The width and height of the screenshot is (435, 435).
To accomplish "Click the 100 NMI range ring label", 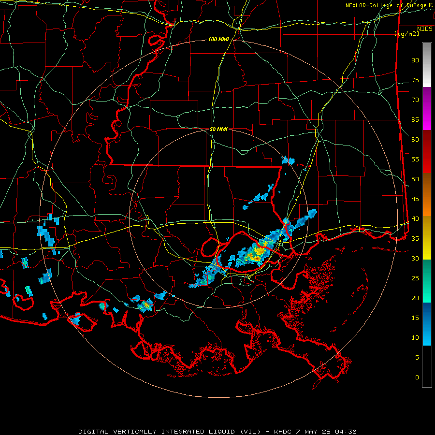I will (x=218, y=40).
